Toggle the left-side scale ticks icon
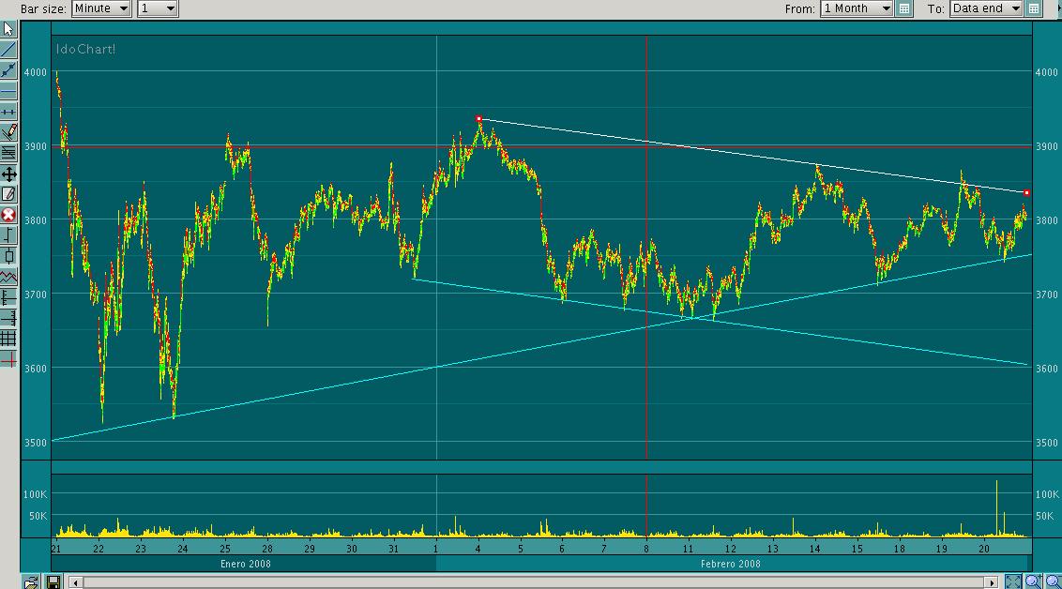Image resolution: width=1062 pixels, height=589 pixels. [x=8, y=297]
